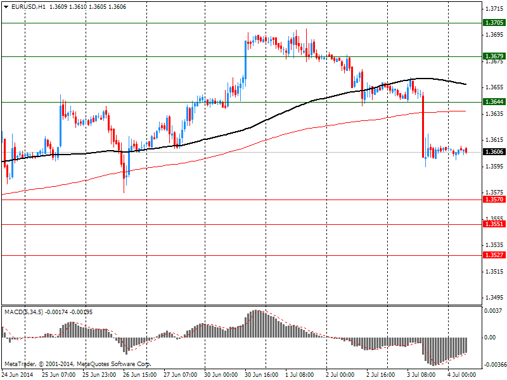Select the 25 Jun 07:00 time axis label
The image size is (507, 380).
58,375
